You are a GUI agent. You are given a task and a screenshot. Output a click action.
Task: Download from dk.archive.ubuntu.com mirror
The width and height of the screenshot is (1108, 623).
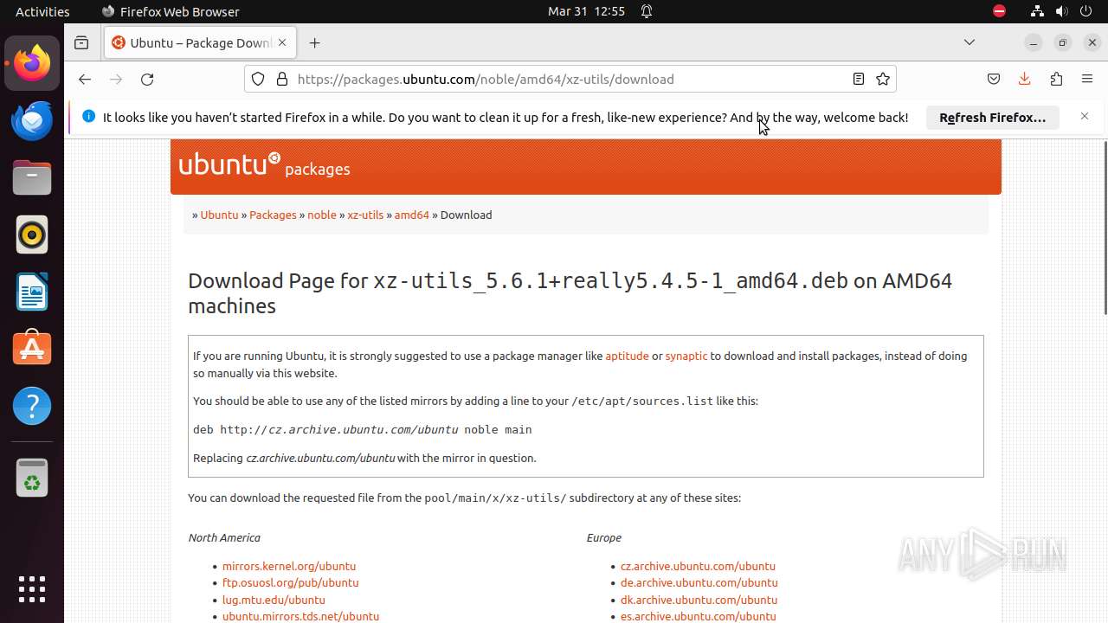[699, 600]
